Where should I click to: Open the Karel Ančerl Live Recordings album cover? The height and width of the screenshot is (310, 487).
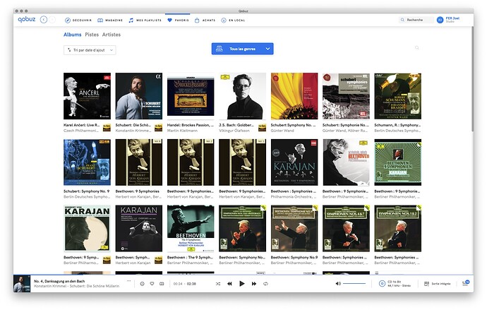tap(87, 96)
